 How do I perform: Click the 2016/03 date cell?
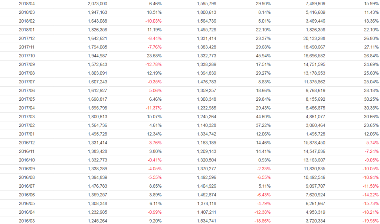click(x=26, y=221)
